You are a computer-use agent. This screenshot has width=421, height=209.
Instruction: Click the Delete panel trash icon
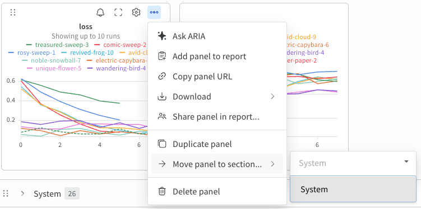[x=162, y=192]
